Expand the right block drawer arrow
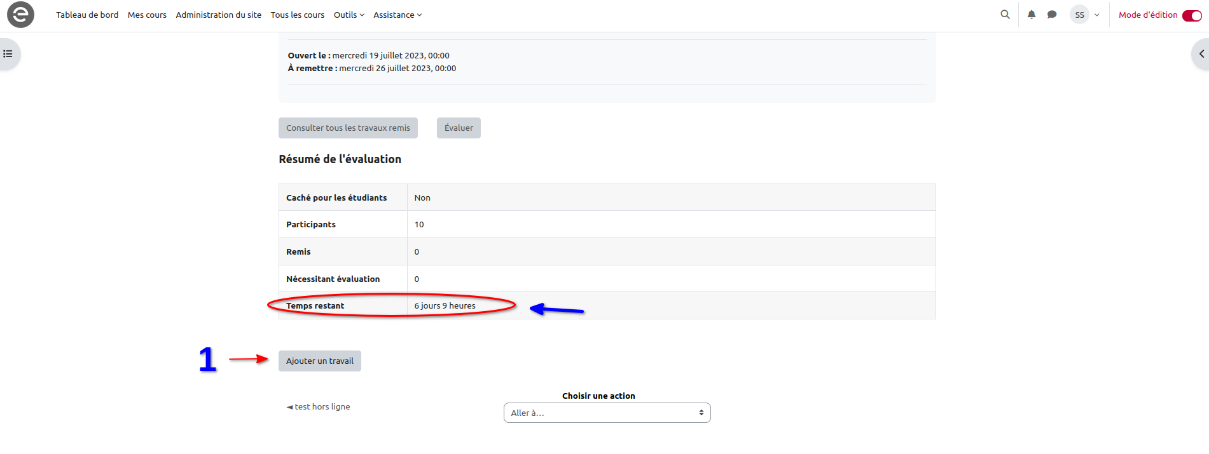Image resolution: width=1209 pixels, height=454 pixels. tap(1201, 54)
